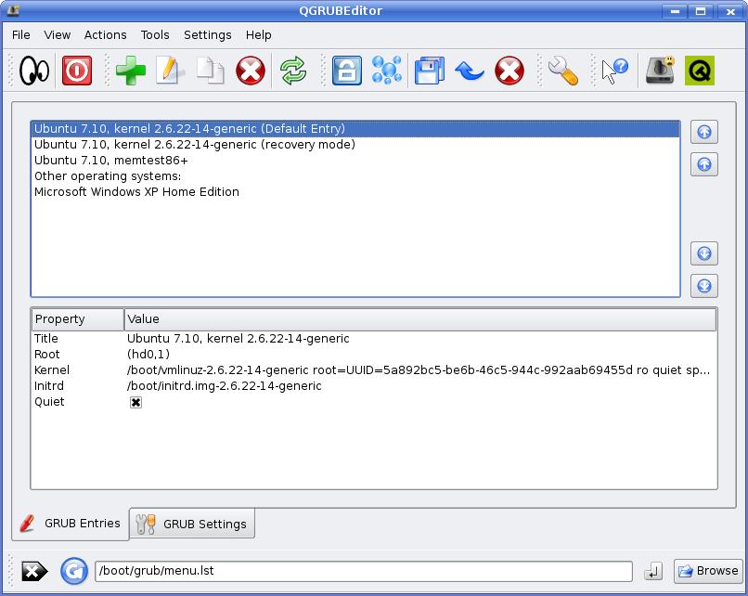
Task: Click the Kernel property label
Action: (52, 370)
